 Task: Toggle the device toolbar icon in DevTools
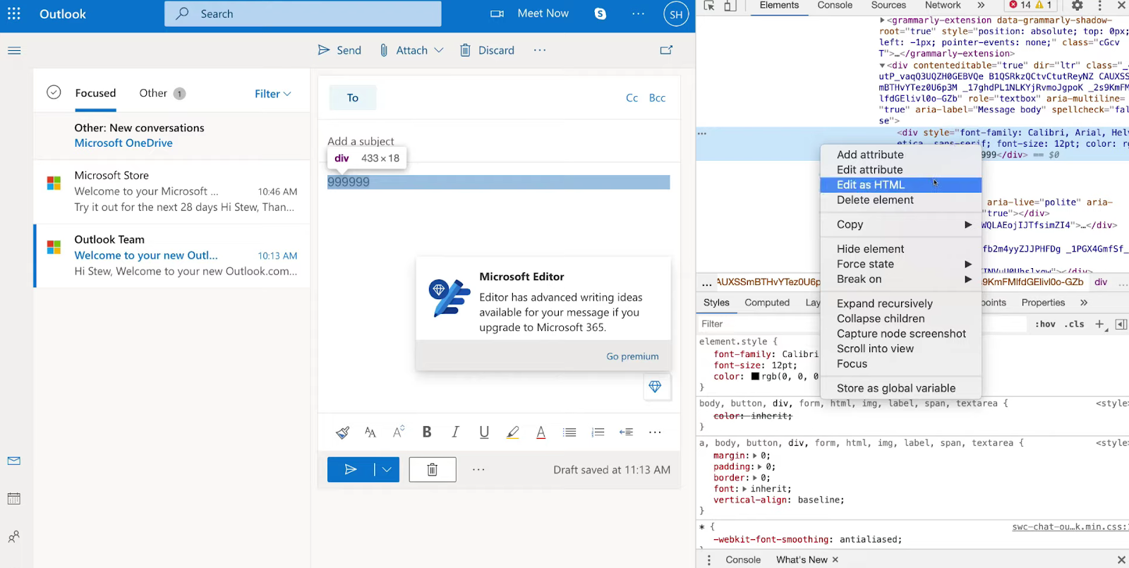[730, 6]
